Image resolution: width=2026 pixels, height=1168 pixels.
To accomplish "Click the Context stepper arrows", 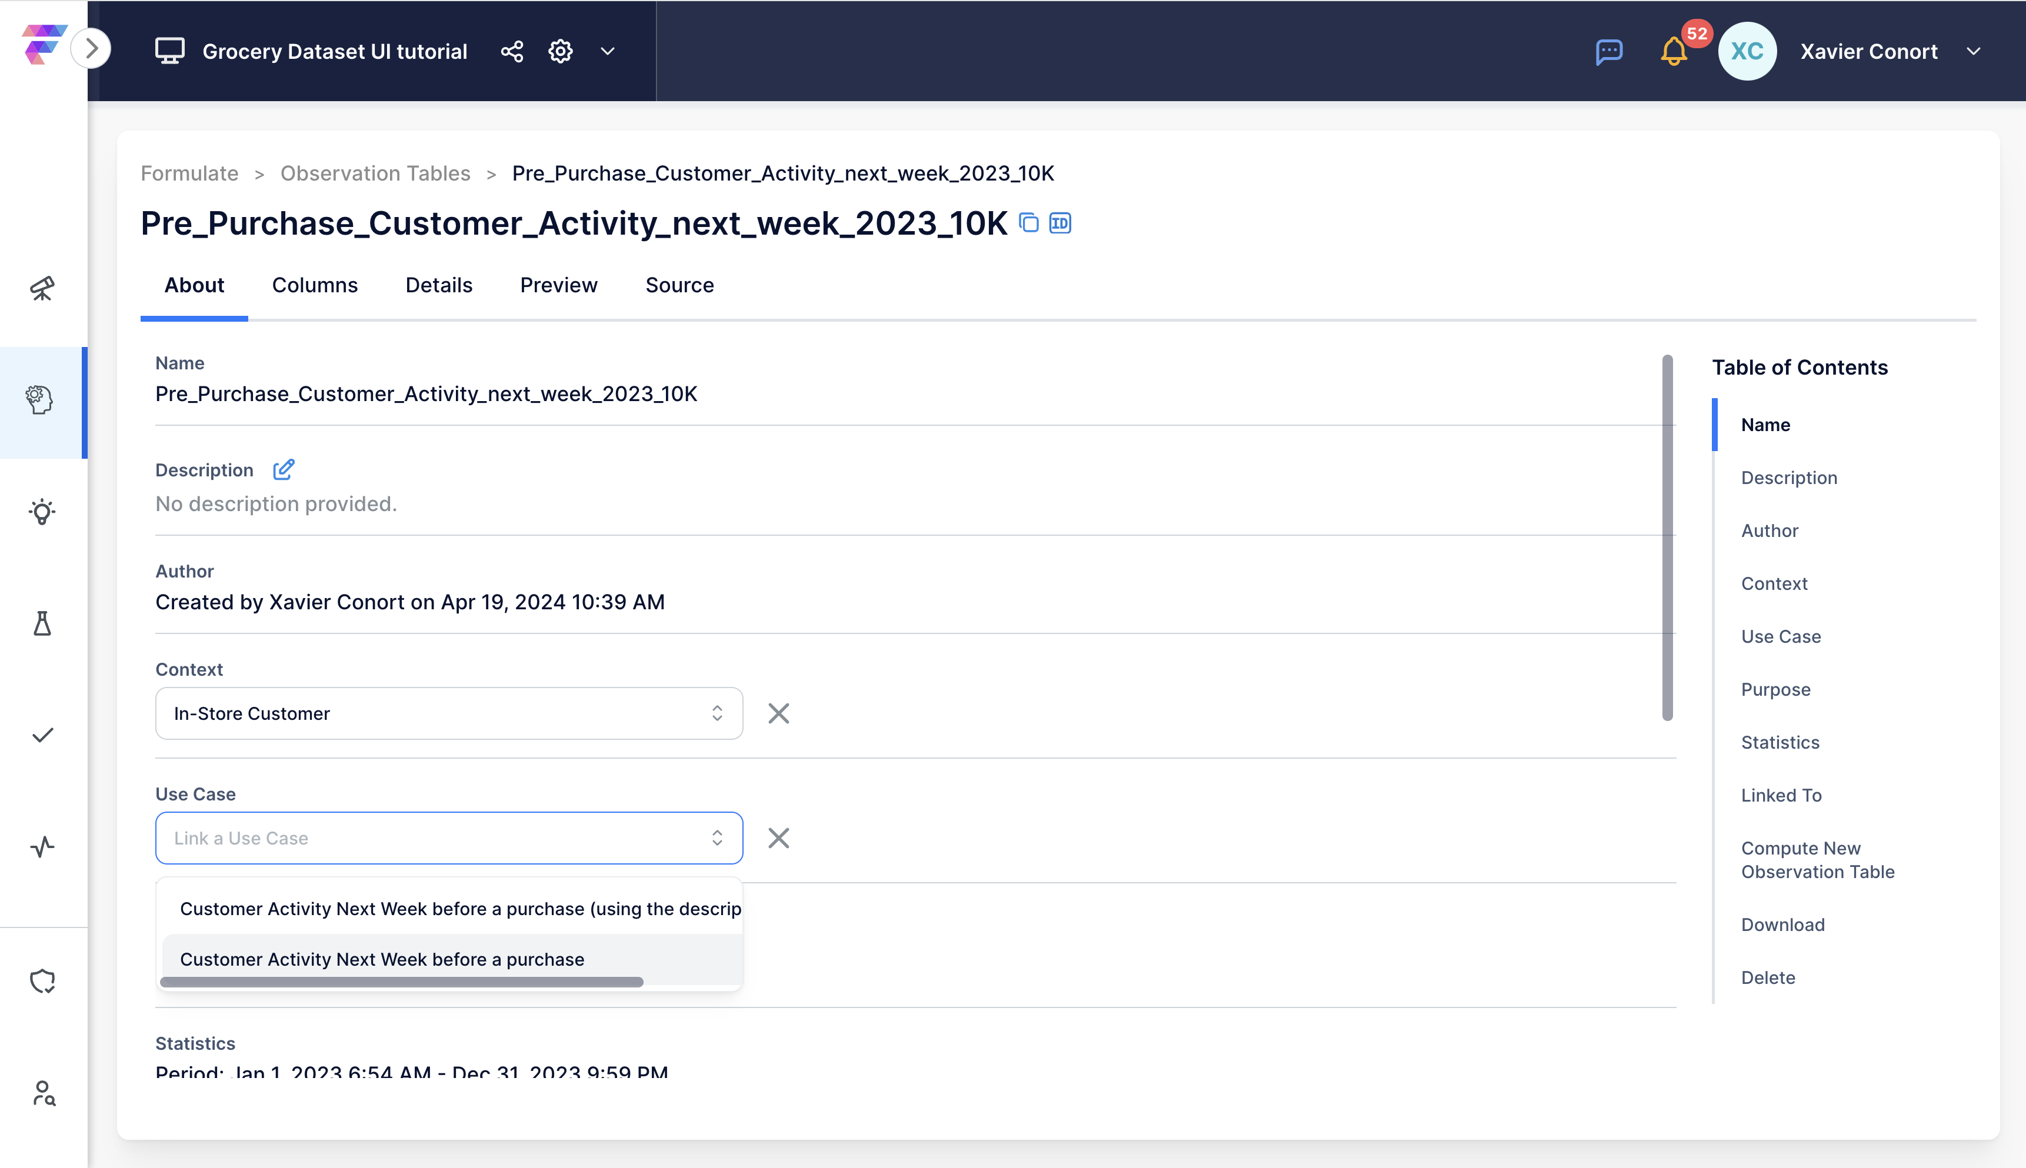I will (717, 713).
